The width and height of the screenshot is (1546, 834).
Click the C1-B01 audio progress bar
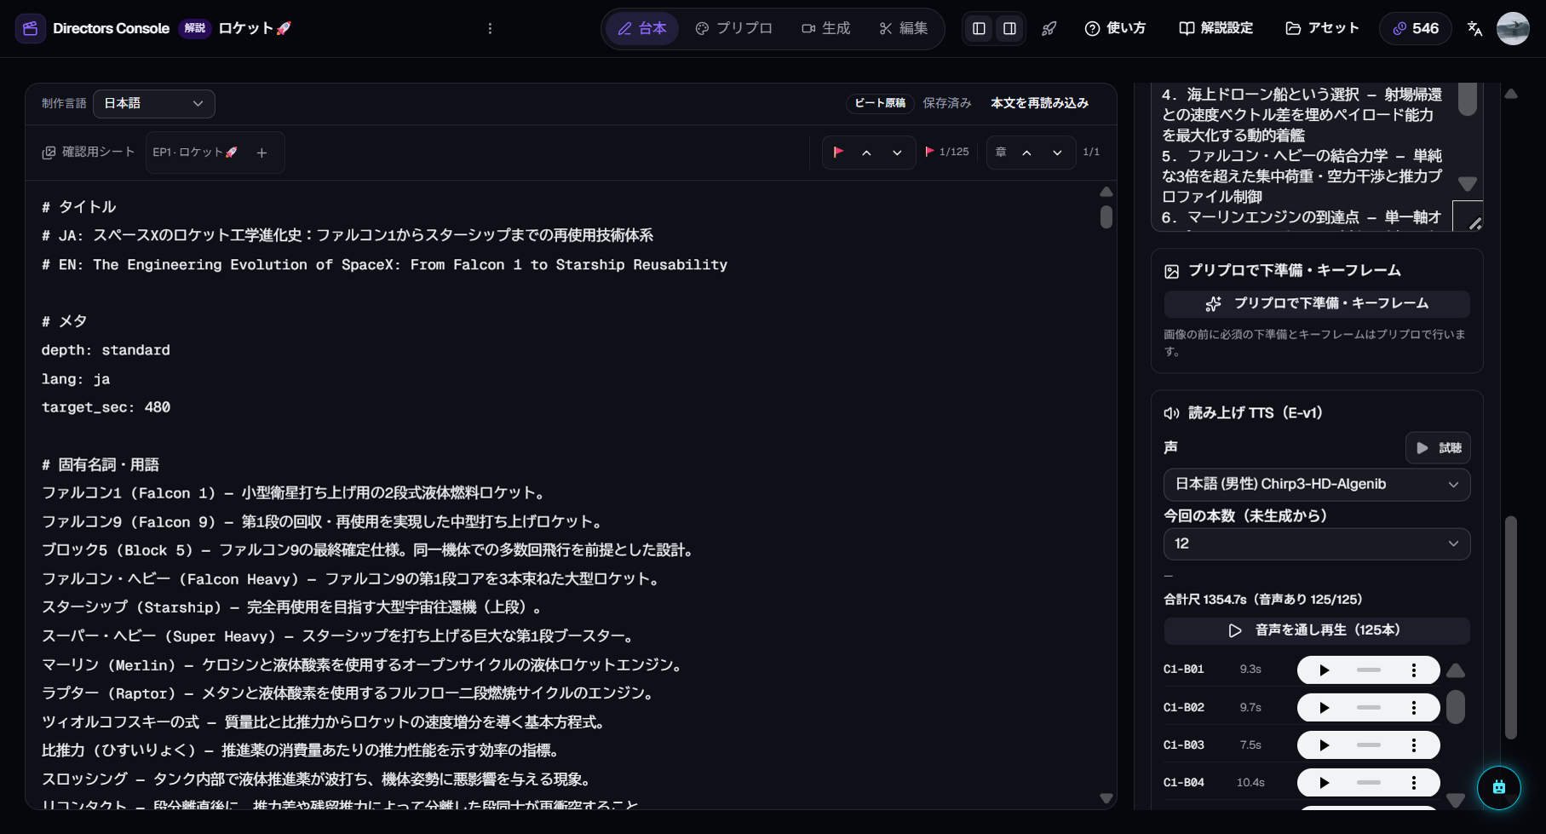[1369, 670]
